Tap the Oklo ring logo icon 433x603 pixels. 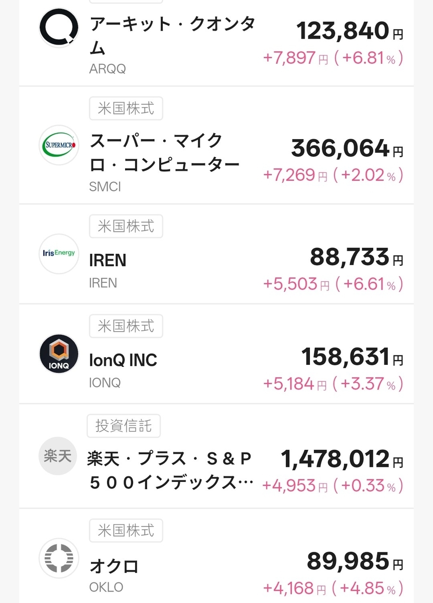click(59, 558)
